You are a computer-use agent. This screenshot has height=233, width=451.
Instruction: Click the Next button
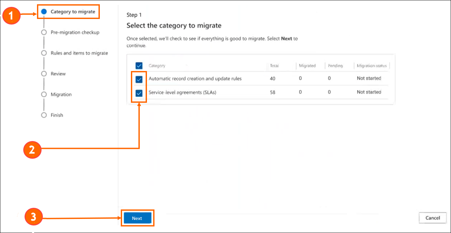[137, 218]
